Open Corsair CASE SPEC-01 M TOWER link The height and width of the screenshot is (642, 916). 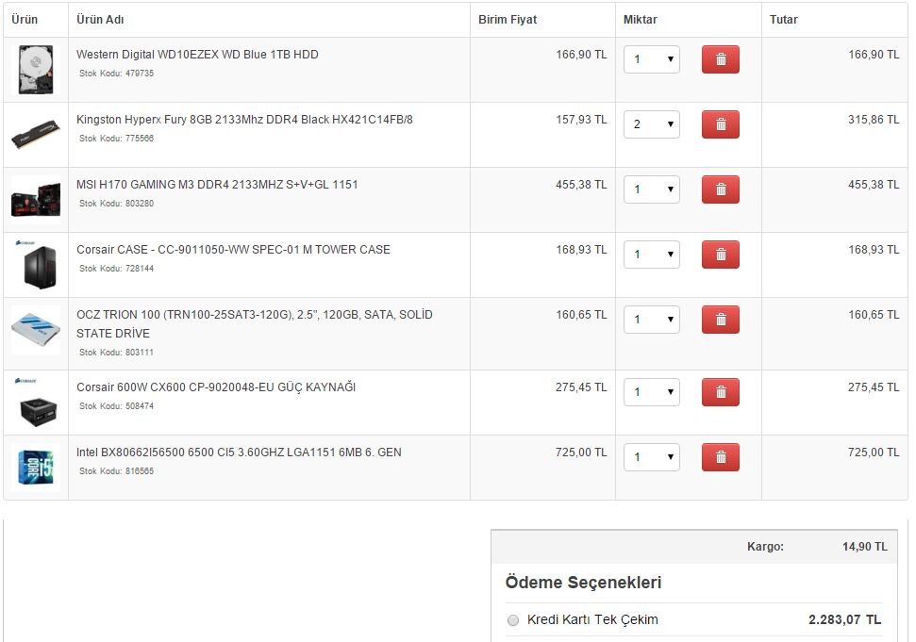pyautogui.click(x=233, y=250)
